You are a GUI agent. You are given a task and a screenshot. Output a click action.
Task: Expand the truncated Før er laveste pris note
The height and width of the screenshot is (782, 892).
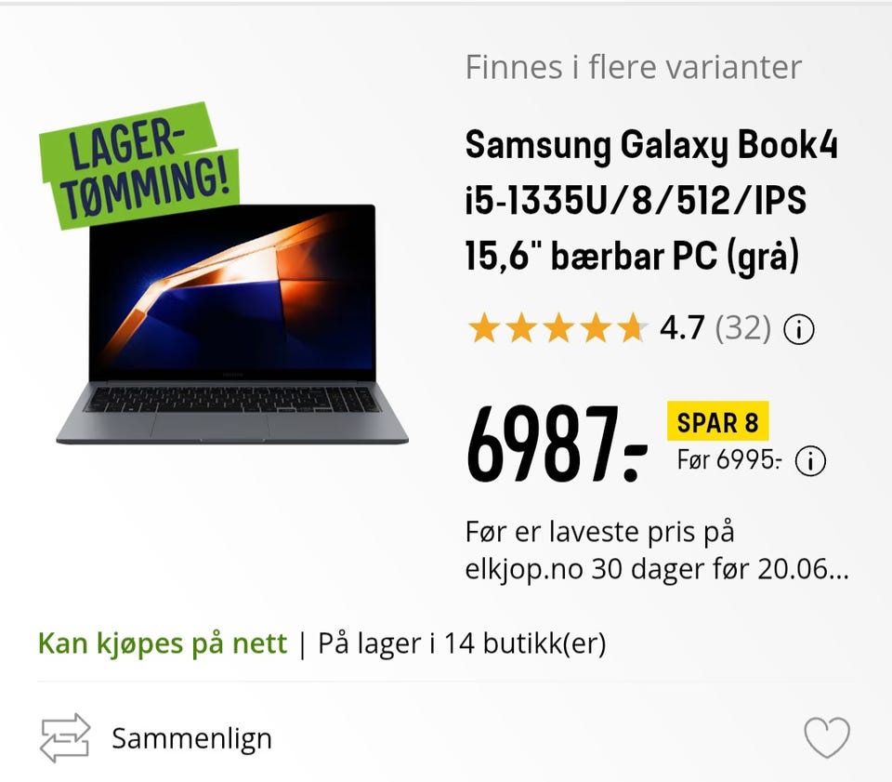[x=657, y=550]
